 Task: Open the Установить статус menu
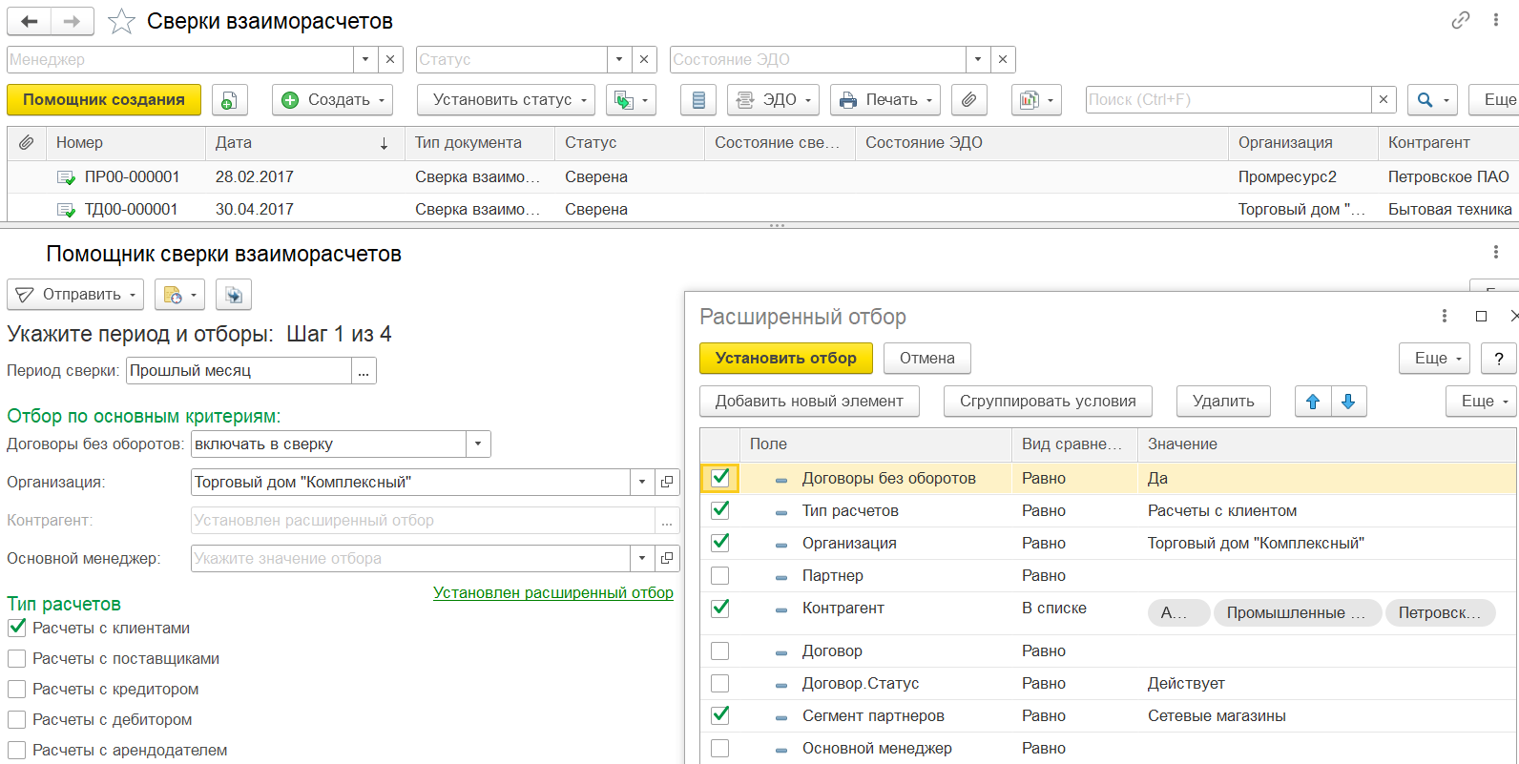[x=506, y=100]
